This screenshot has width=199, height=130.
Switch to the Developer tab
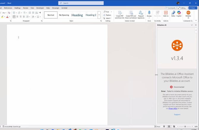pos(40,8)
